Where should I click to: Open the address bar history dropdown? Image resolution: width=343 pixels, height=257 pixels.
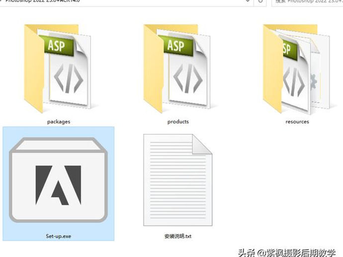coord(248,1)
